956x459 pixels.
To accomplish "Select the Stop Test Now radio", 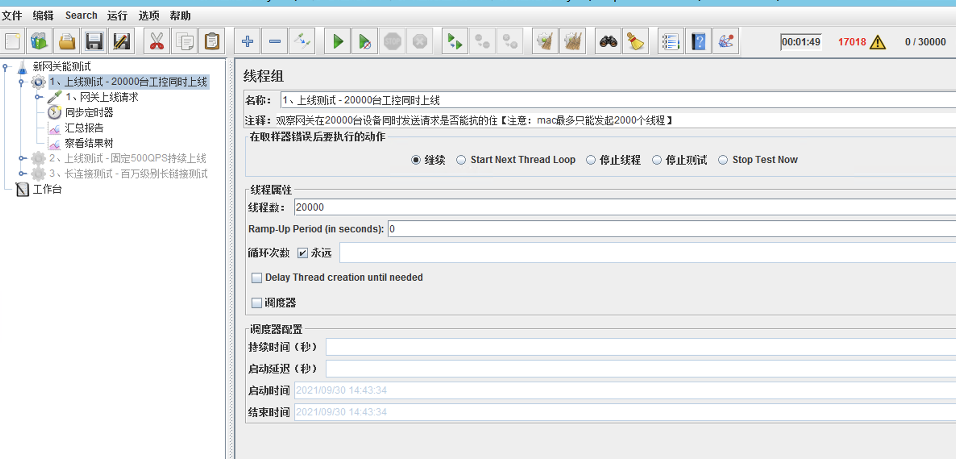I will tap(723, 160).
